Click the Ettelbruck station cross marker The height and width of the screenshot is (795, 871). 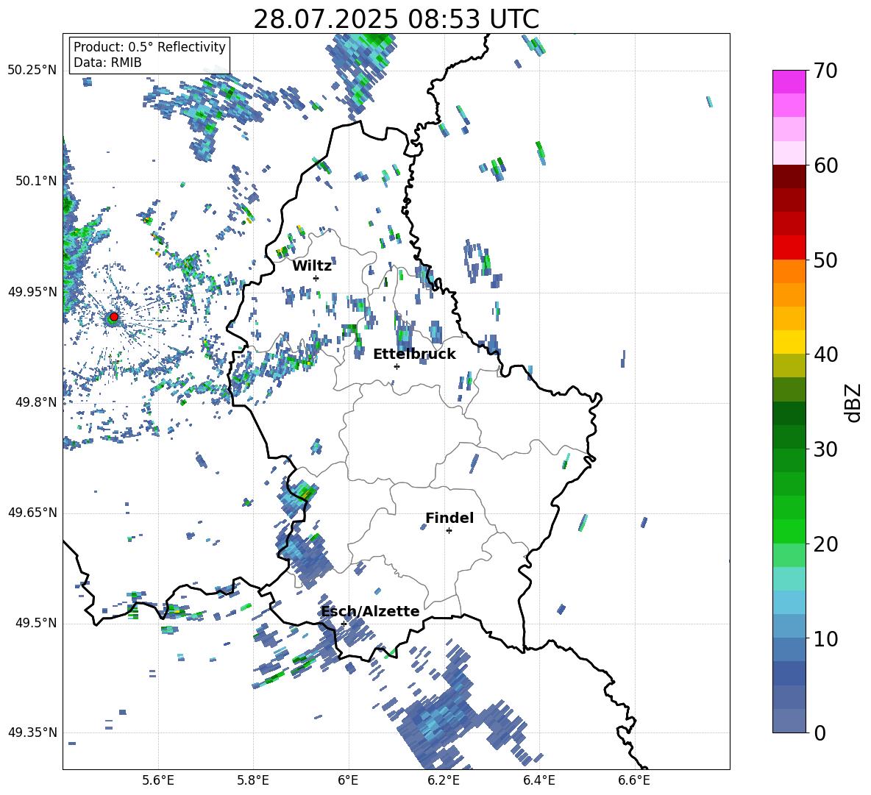[x=397, y=366]
